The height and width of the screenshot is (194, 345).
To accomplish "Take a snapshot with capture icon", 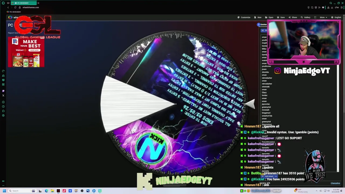I will [x=312, y=7].
